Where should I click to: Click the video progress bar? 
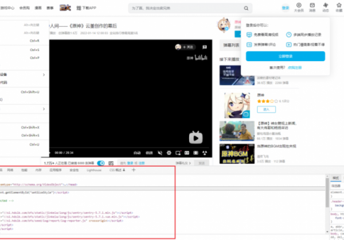(x=131, y=147)
